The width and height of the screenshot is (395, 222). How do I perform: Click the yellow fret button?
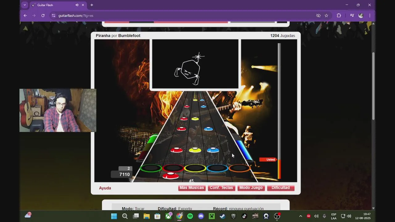[195, 168]
